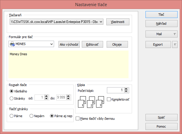
Task: Click the Späť back button
Action: 161,117
